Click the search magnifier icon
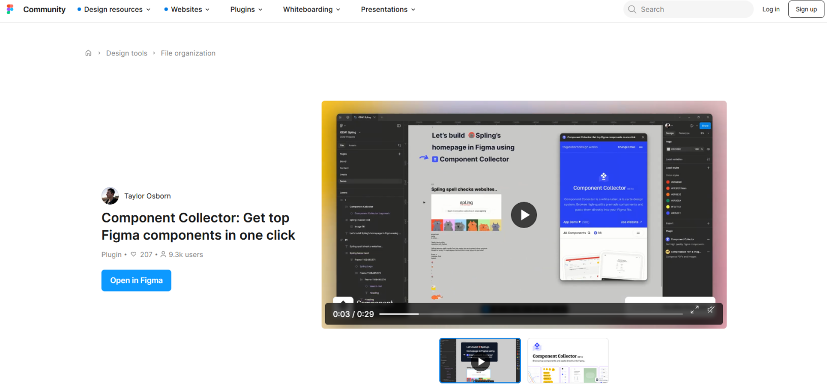 pos(632,9)
